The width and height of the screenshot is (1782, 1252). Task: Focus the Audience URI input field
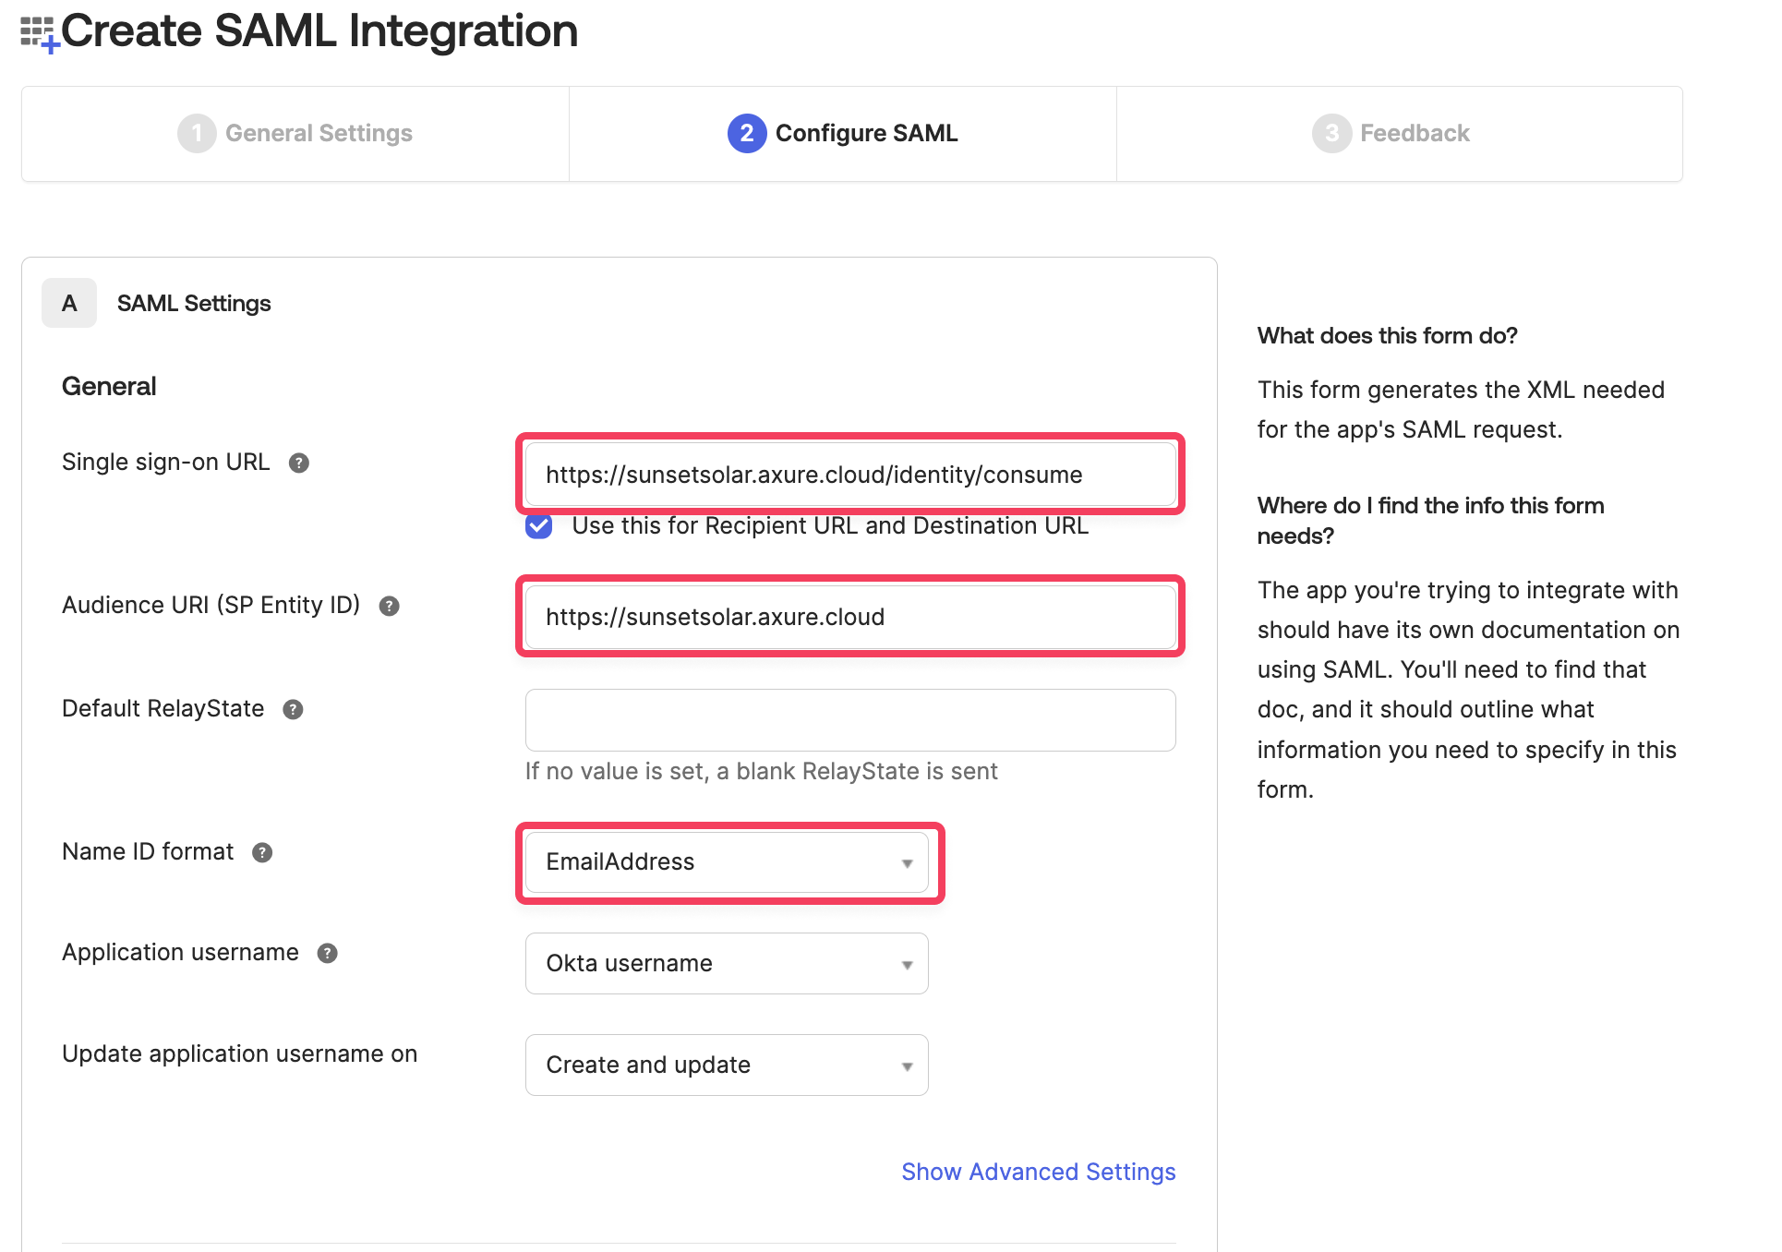coord(850,618)
